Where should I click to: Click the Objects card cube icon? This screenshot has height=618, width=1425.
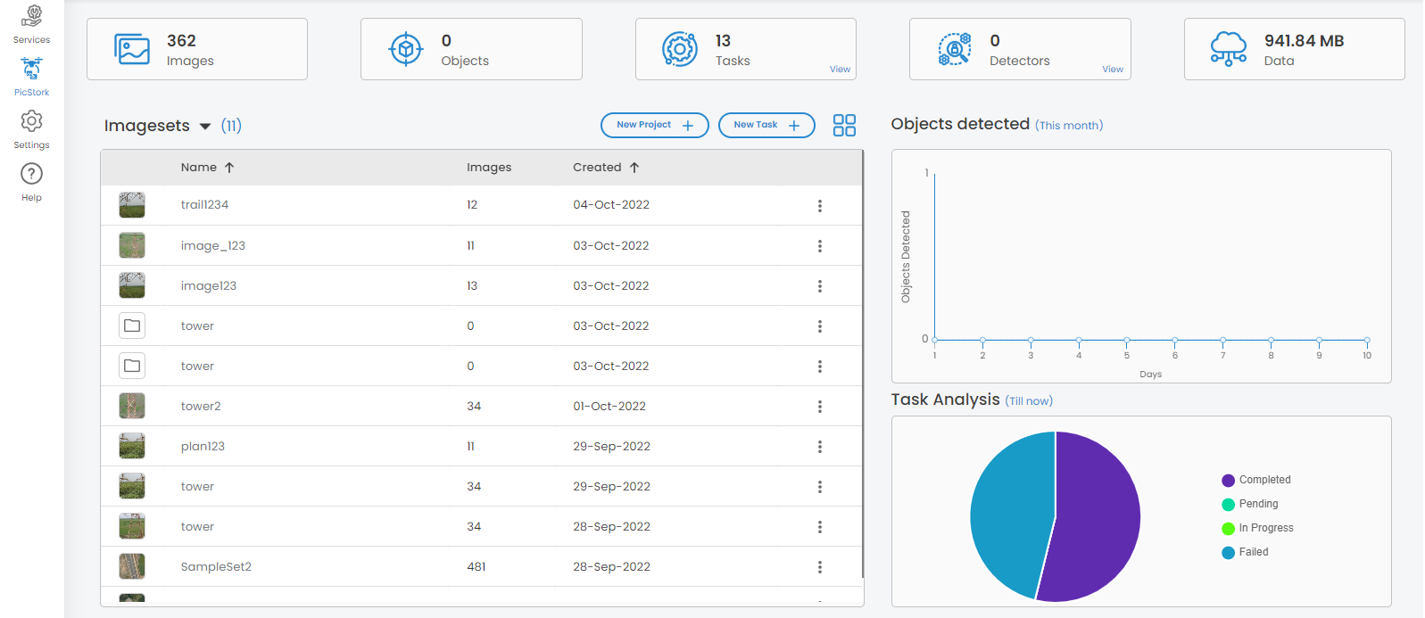tap(406, 49)
